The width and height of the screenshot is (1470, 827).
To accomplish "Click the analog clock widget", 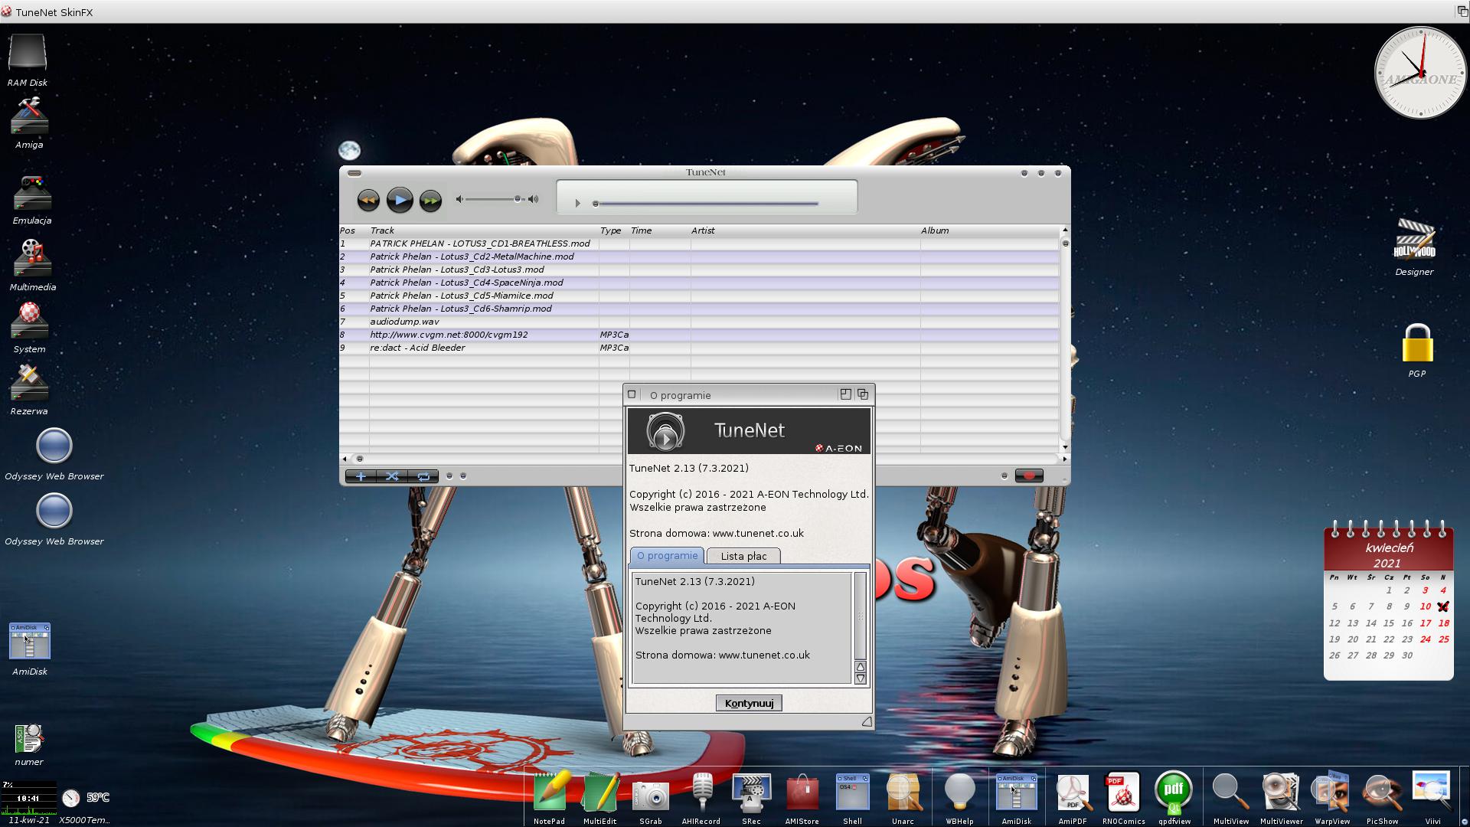I will click(1421, 73).
